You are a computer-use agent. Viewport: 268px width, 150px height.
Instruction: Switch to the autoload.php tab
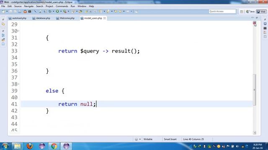point(18,18)
